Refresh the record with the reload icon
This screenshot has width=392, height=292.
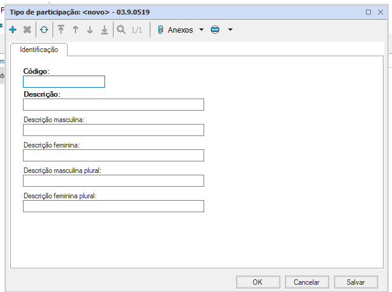44,30
